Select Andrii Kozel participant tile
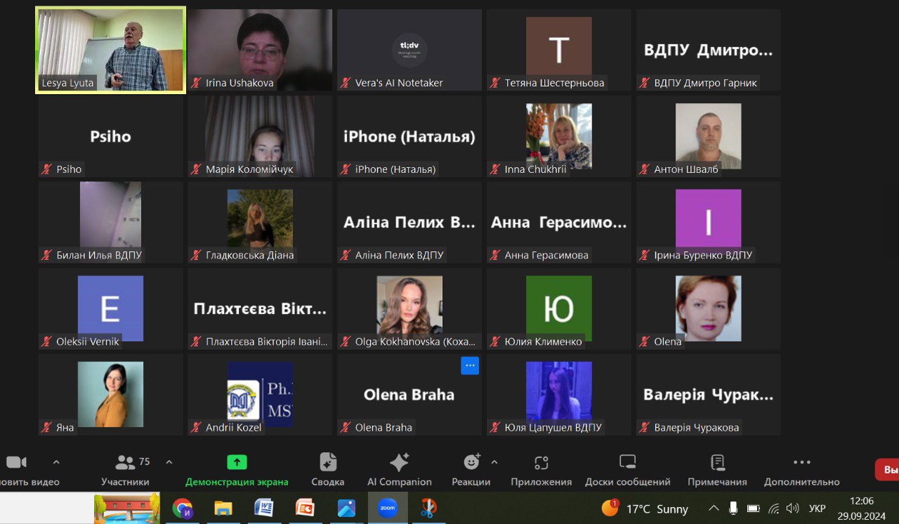Image resolution: width=899 pixels, height=524 pixels. coord(260,395)
